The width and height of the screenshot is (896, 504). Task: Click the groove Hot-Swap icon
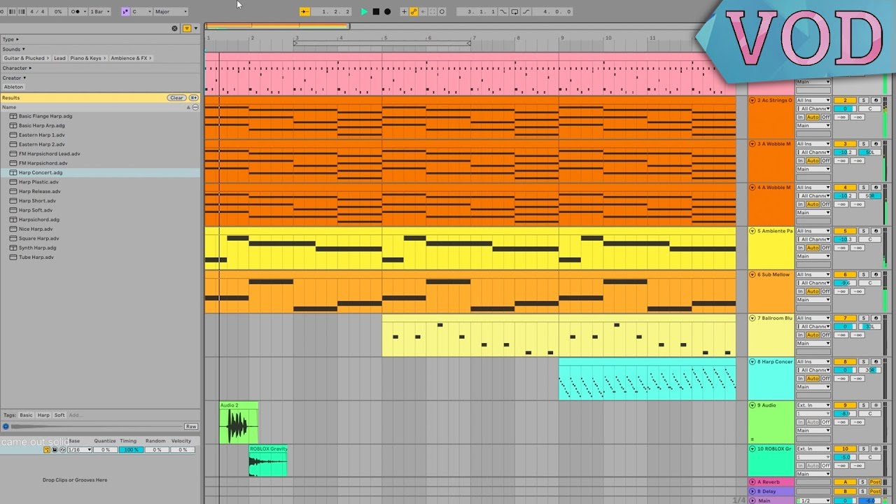point(62,449)
